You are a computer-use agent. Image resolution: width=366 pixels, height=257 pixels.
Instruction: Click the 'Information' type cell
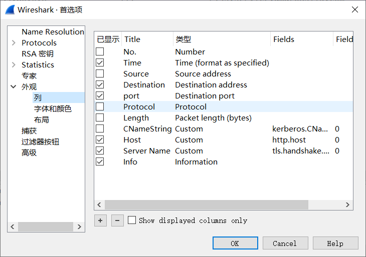pyautogui.click(x=196, y=162)
